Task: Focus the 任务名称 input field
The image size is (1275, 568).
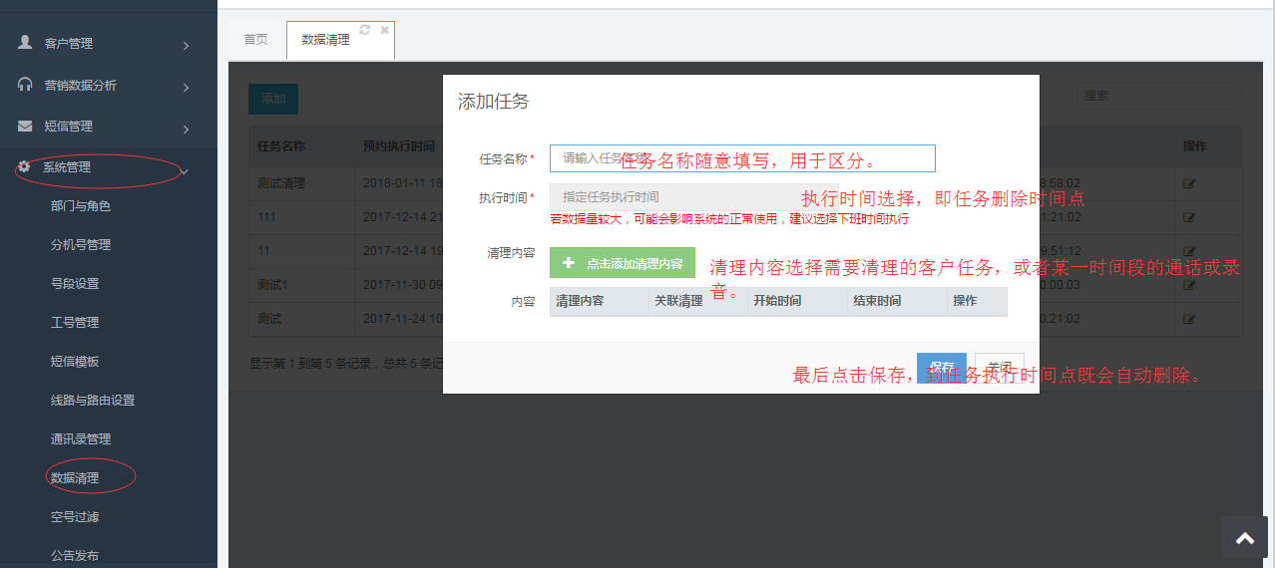Action: (x=742, y=158)
